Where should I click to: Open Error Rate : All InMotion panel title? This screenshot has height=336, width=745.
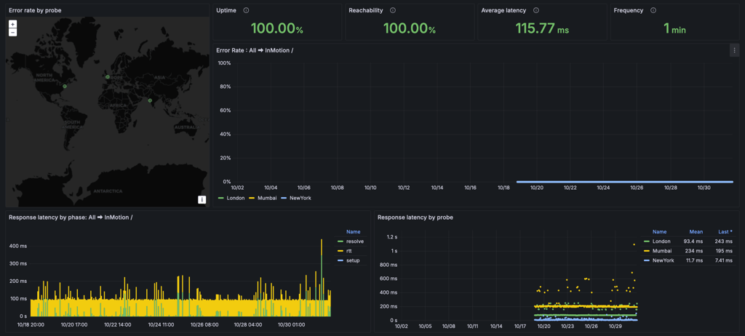255,50
